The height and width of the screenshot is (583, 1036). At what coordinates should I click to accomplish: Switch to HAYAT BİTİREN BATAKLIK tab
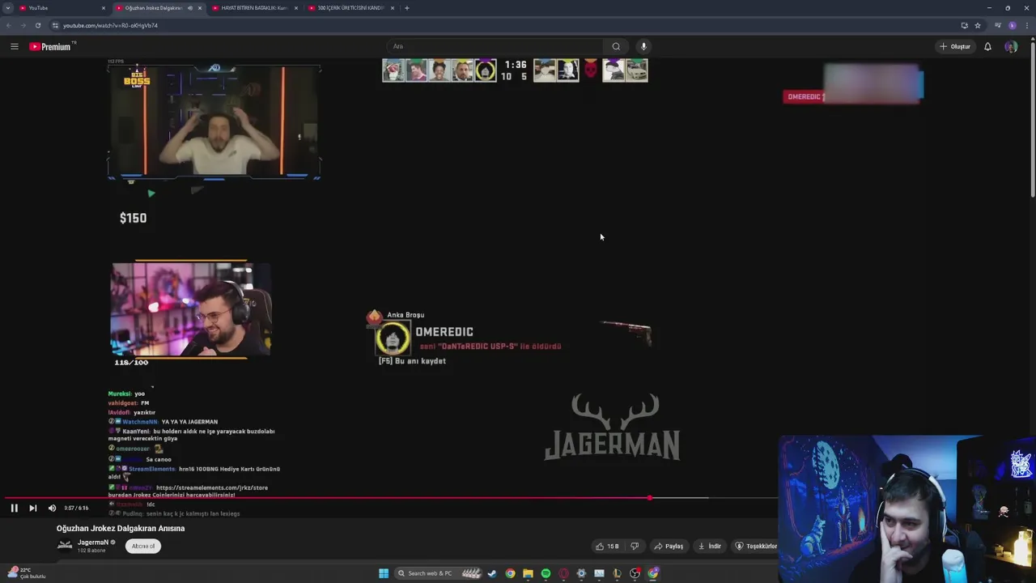coord(254,8)
